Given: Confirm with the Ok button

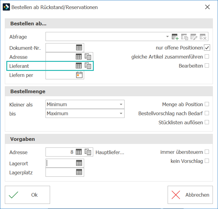Looking at the screenshot, I should coord(27,195).
